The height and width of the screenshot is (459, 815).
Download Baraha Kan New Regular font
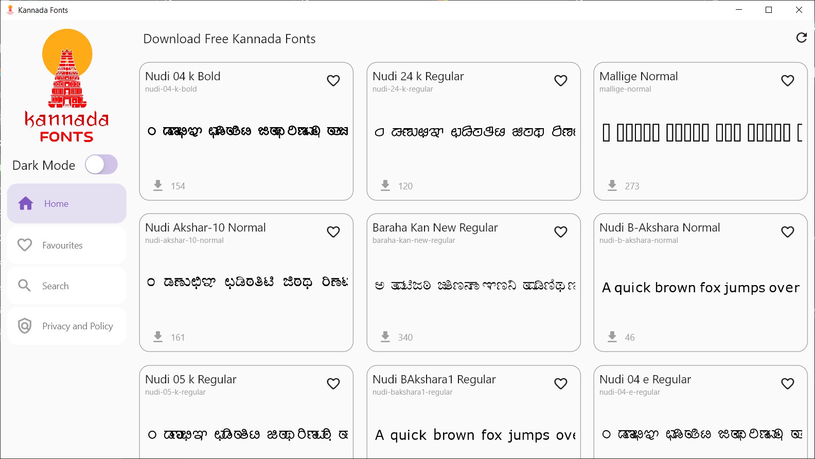click(385, 337)
